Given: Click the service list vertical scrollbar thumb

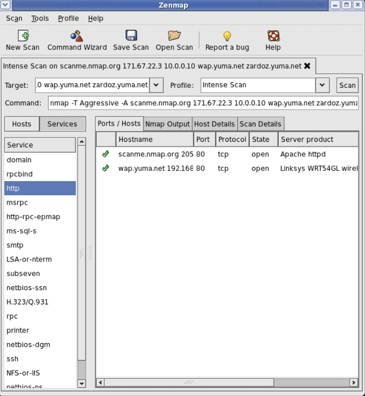Looking at the screenshot, I should (x=81, y=253).
